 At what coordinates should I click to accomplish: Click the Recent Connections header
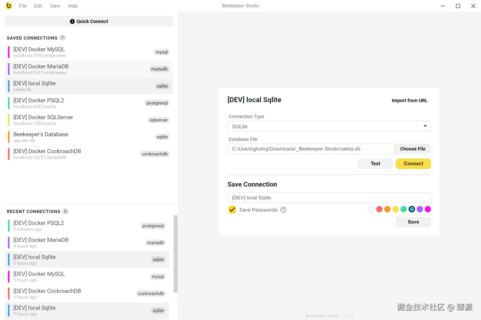[34, 212]
